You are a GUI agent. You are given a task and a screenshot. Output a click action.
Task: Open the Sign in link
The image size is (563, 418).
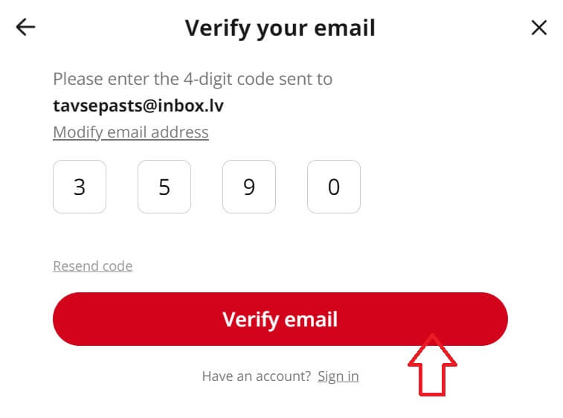pos(338,376)
